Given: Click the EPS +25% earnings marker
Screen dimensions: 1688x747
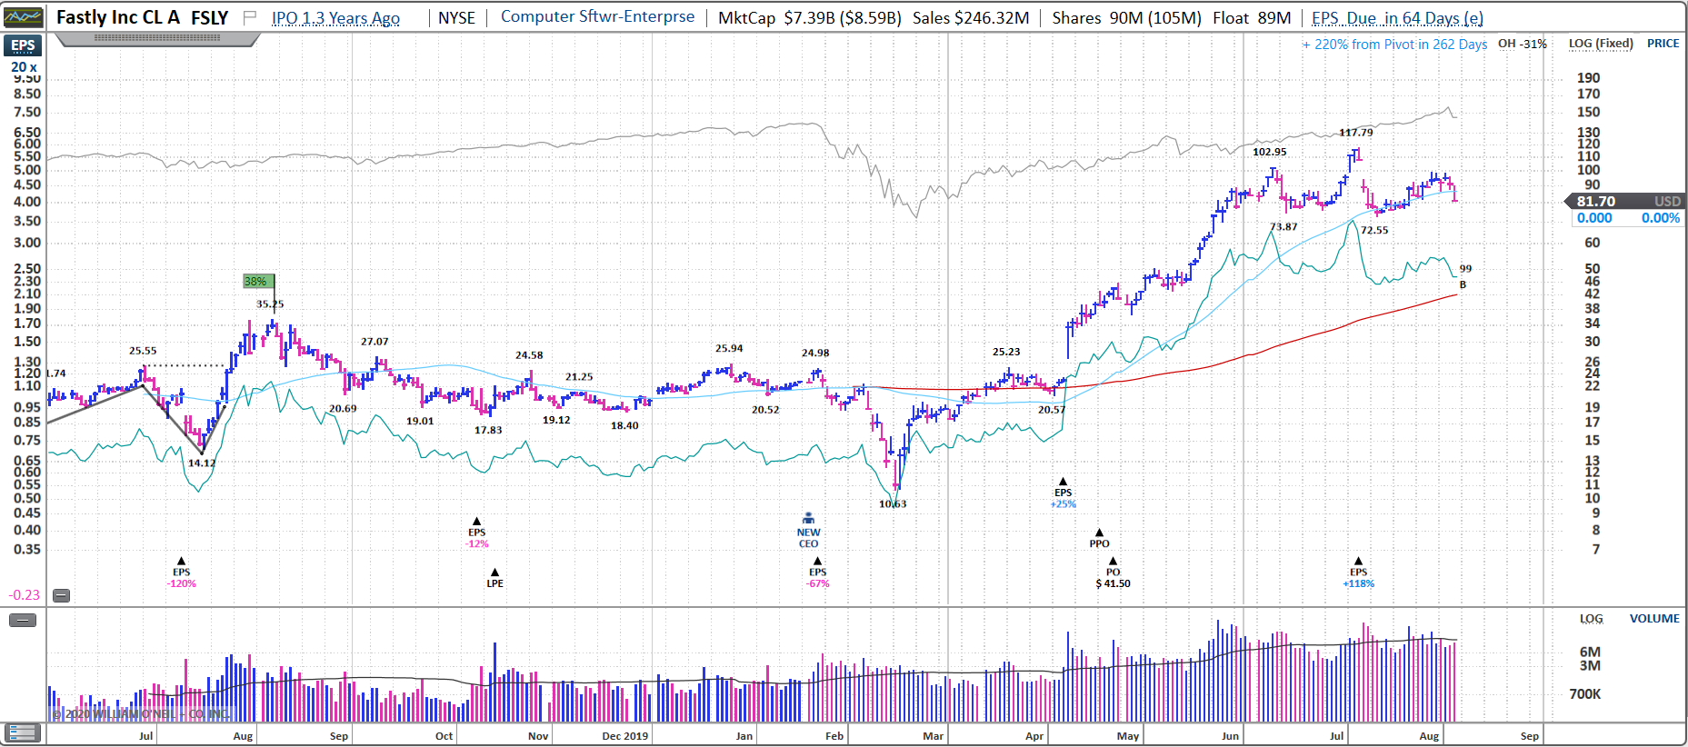Looking at the screenshot, I should pos(1063,493).
